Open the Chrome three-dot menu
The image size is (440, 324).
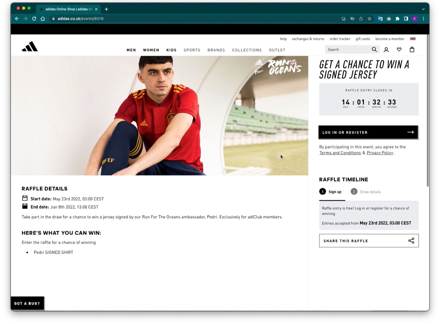(x=423, y=19)
